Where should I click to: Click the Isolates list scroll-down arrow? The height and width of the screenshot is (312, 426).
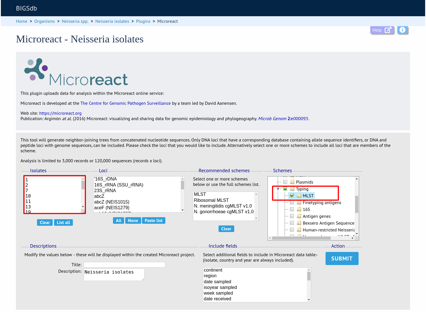point(83,207)
